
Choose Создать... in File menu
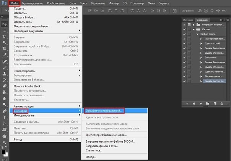[x=46, y=8]
